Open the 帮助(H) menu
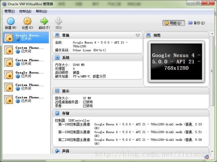Screen dimensions: 217x162 point(42,11)
